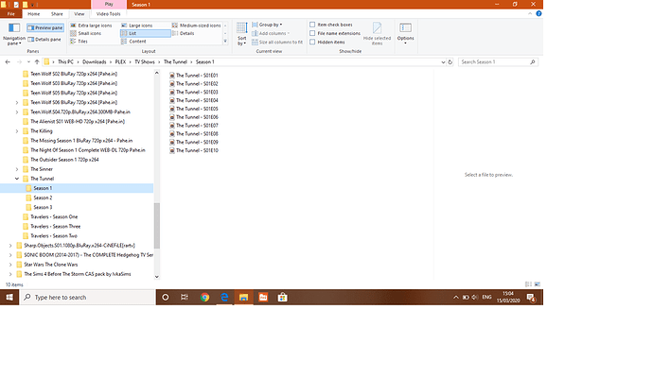653x378 pixels.
Task: Select Small icons layout
Action: [86, 33]
